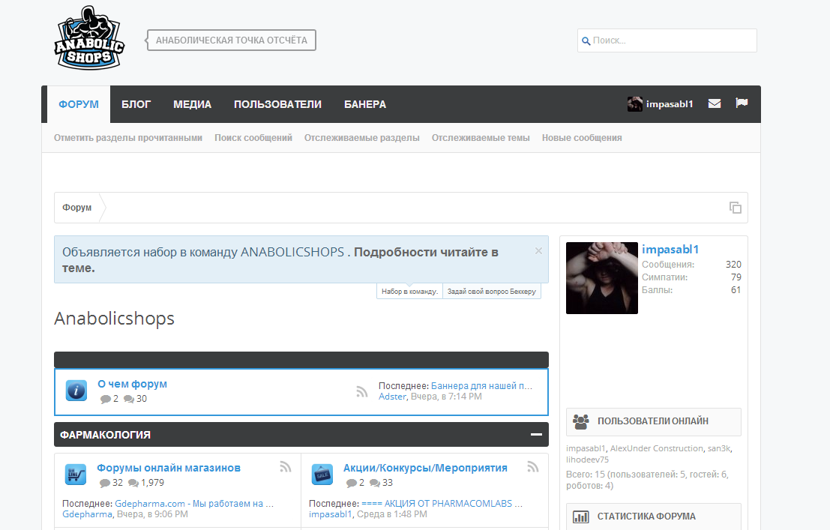Focus the Поиск search field
Viewport: 830px width, 530px height.
[x=667, y=40]
